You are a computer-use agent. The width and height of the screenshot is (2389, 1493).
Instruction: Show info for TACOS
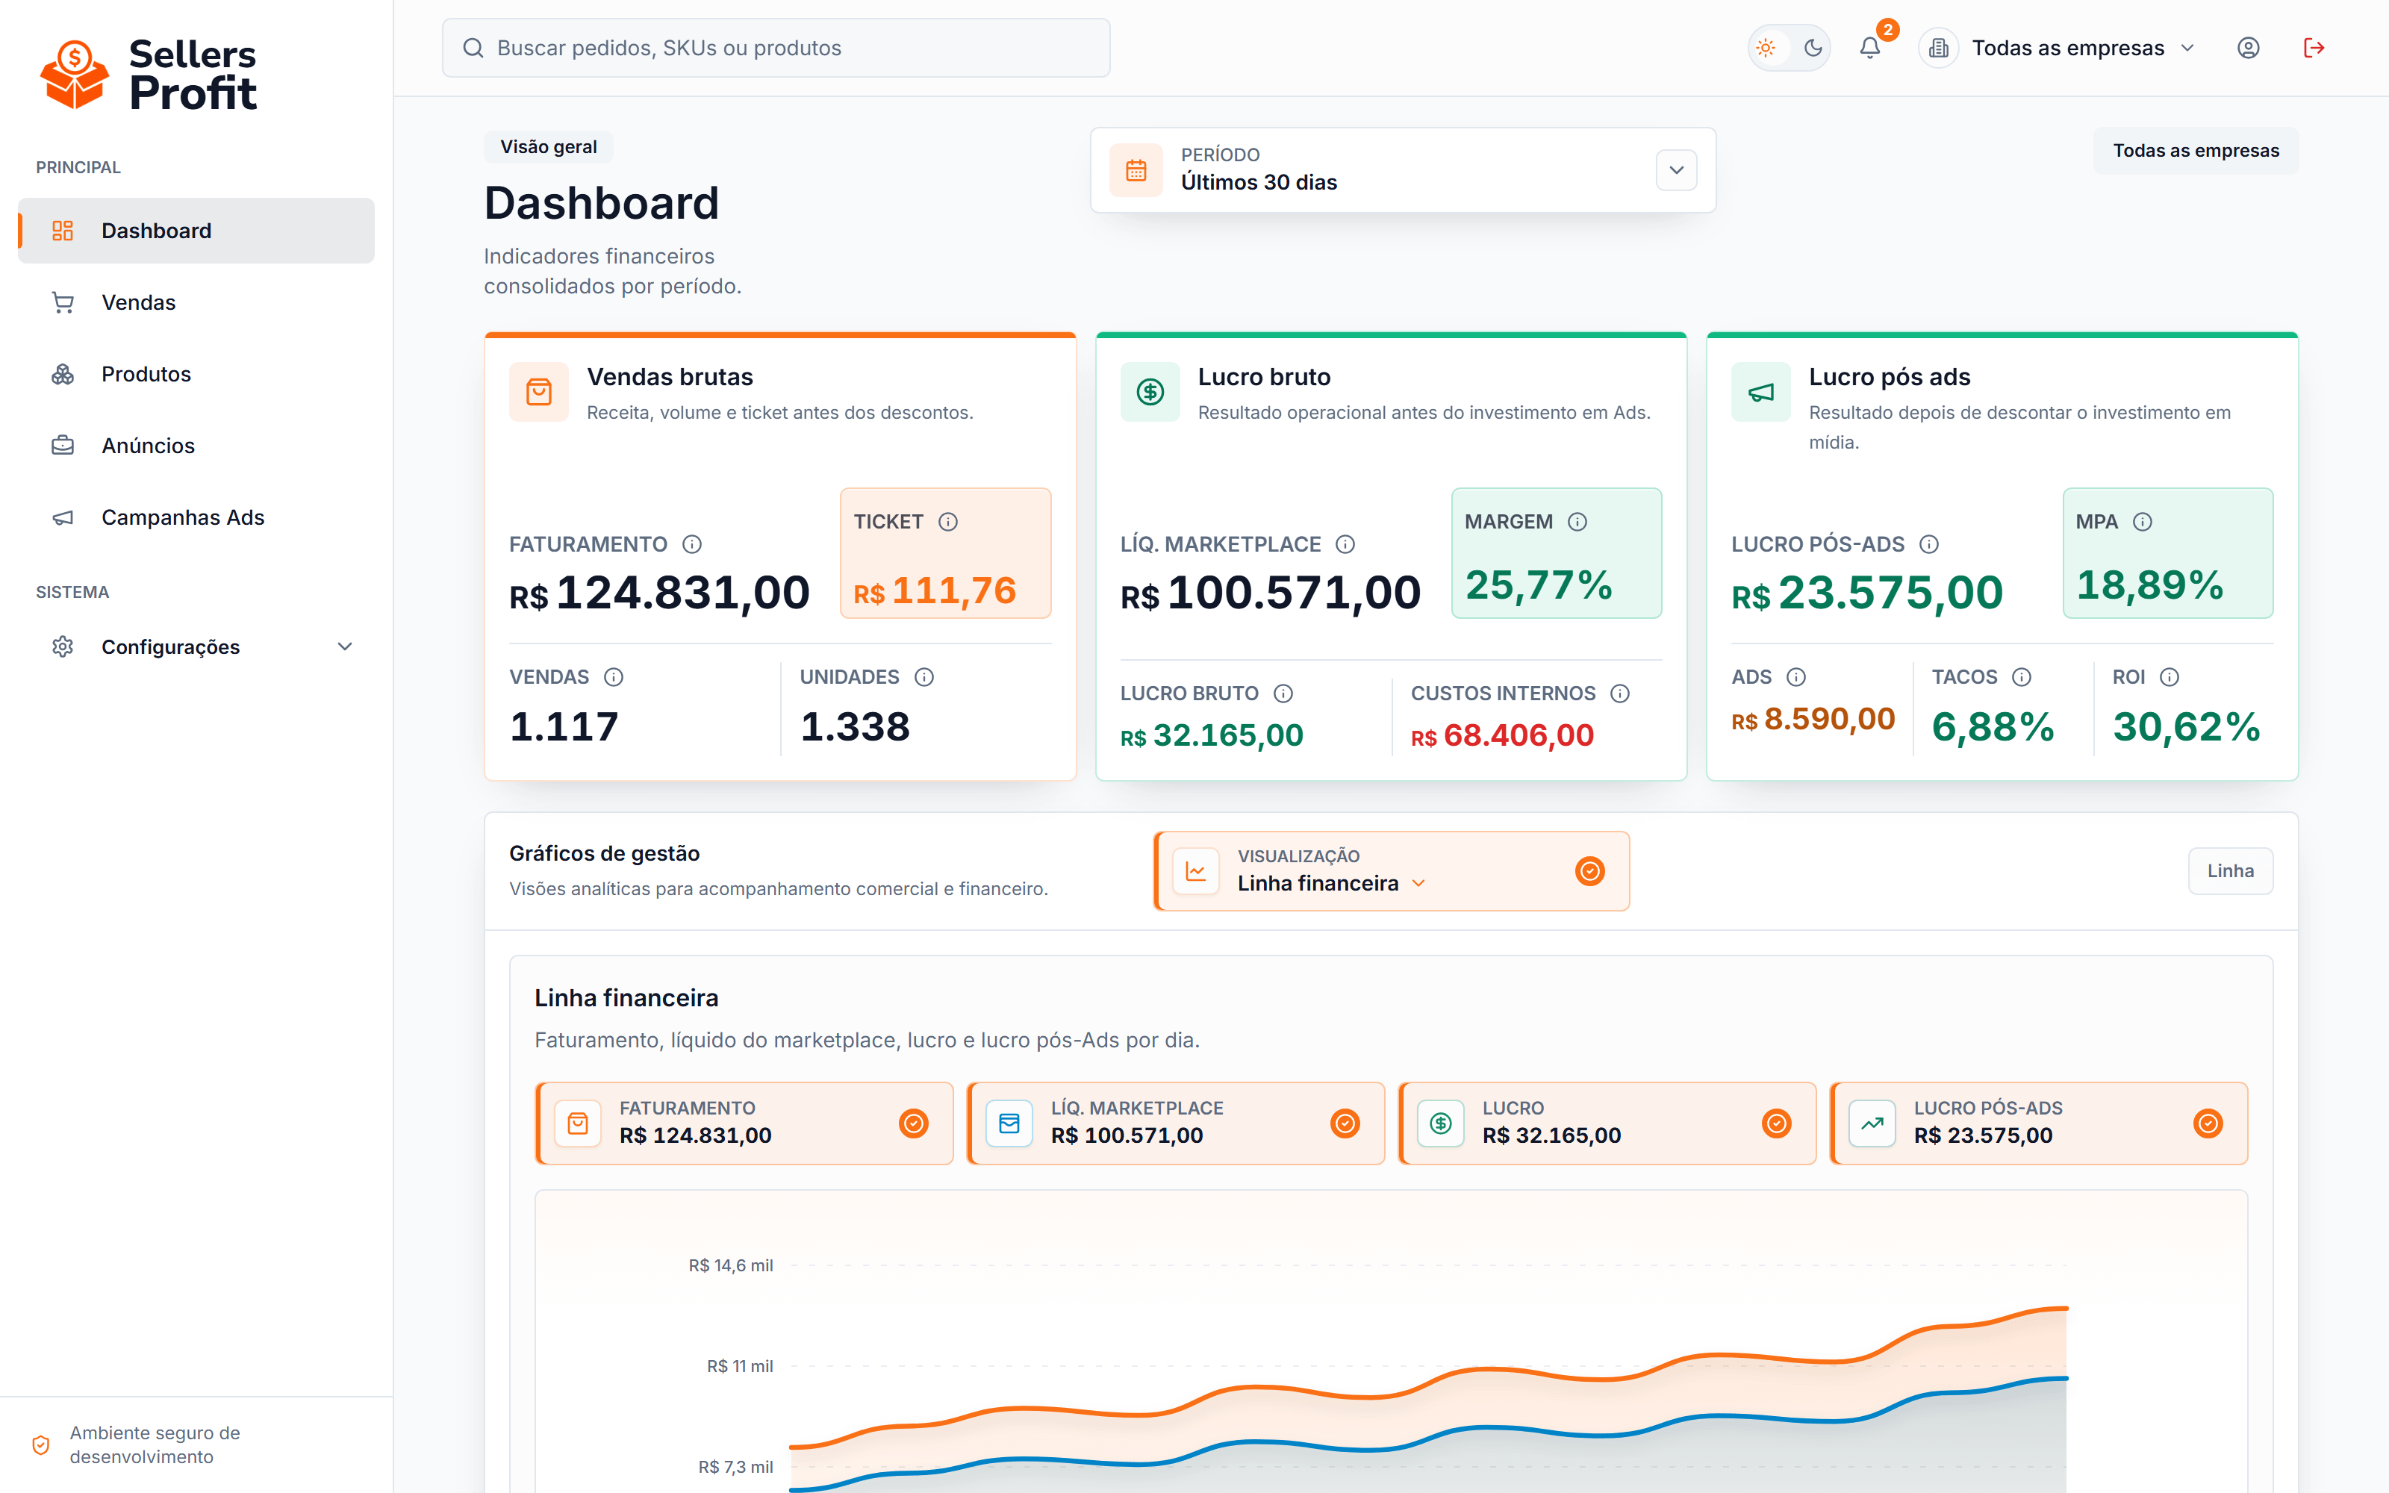[x=2021, y=676]
